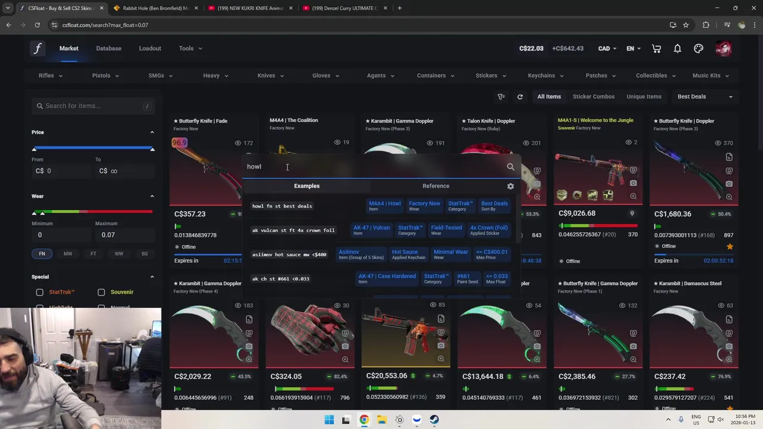Viewport: 763px width, 429px height.
Task: Click the Search for items field
Action: point(93,106)
